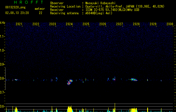176x112 pixels.
Task: Click the 2323 time marker
Action: pyautogui.click(x=53, y=24)
